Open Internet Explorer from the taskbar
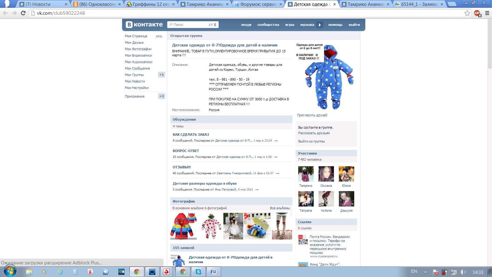 pos(60,272)
